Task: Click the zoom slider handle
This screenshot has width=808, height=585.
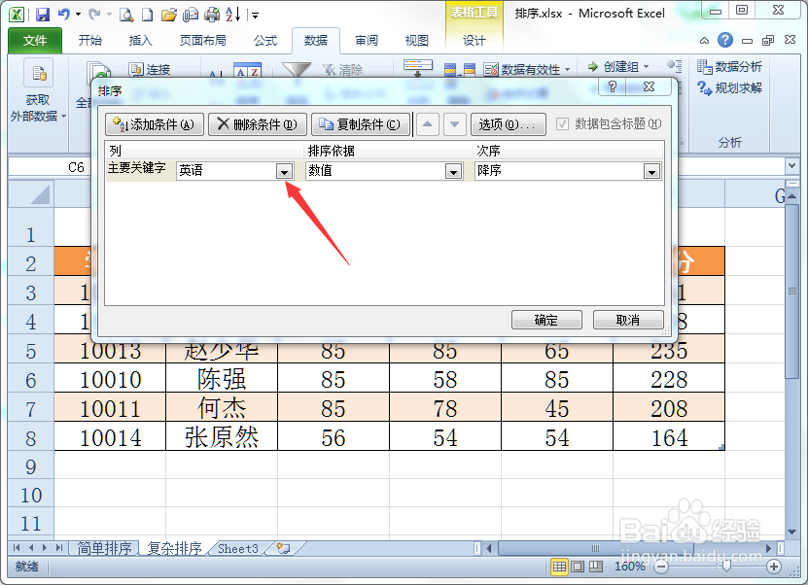Action: point(726,567)
